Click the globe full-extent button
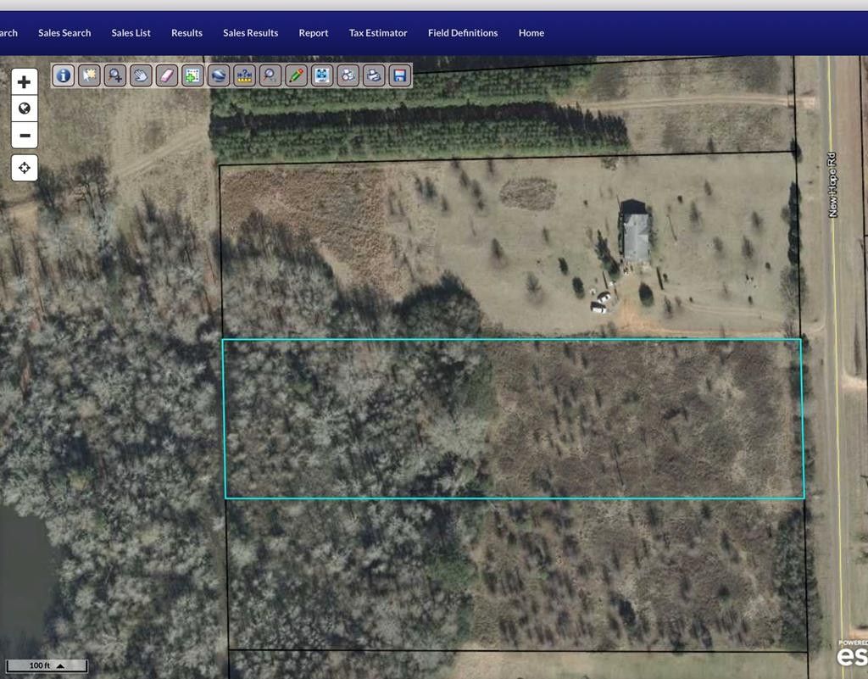 tap(24, 108)
